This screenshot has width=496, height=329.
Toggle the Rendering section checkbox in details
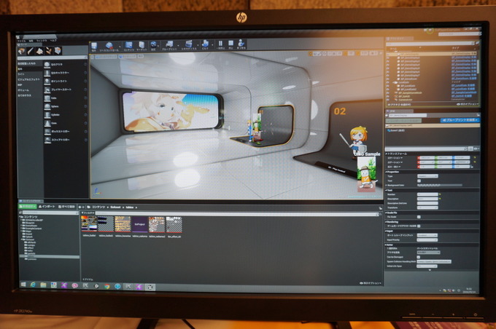coord(419,226)
